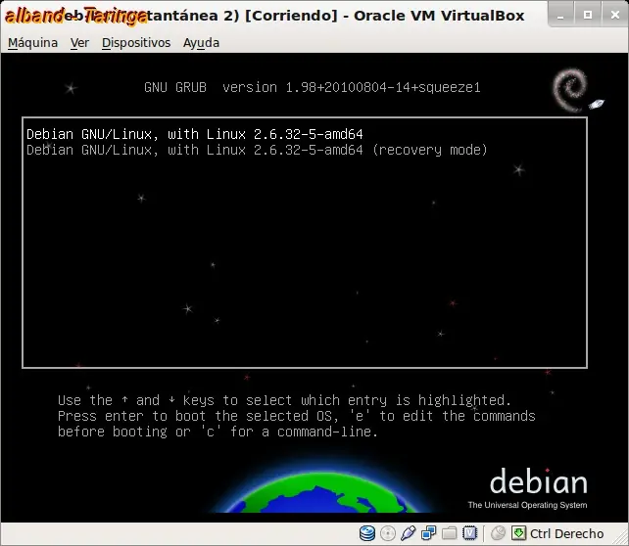Screen dimensions: 629x546
Task: Click the hard disk activity icon
Action: (x=367, y=533)
